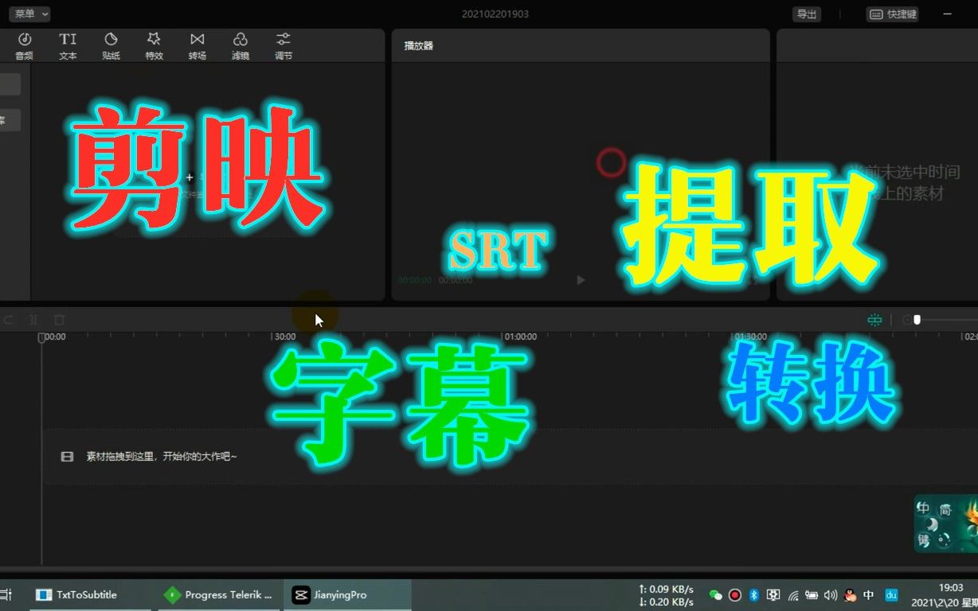This screenshot has height=611, width=978.
Task: Open the 特效 effects panel
Action: (x=154, y=45)
